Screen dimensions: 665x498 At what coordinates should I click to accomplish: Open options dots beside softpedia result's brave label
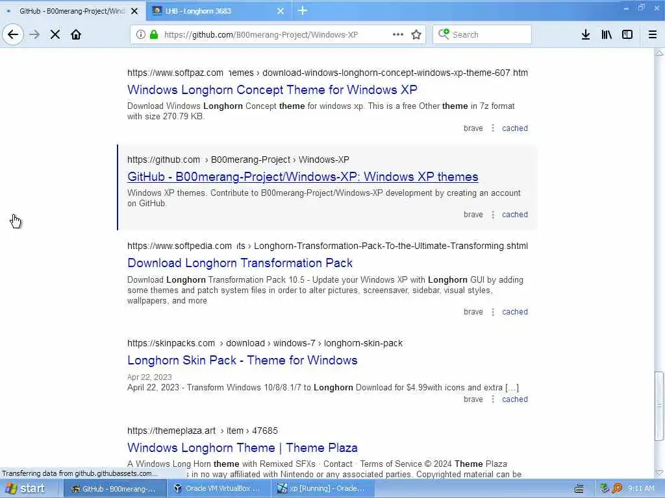pos(493,312)
